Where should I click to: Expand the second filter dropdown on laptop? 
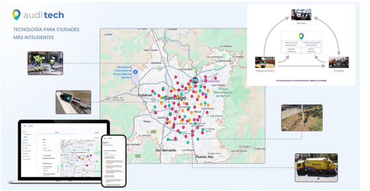[x=50, y=150]
